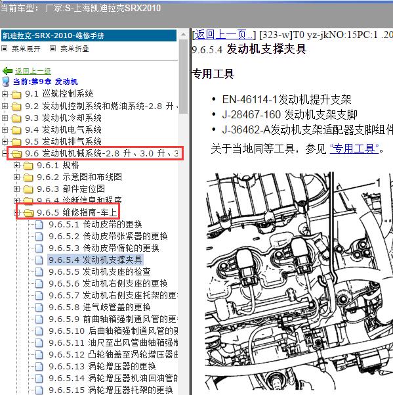Click the tree panel scrollbar up arrow
This screenshot has height=395, width=393.
(183, 35)
